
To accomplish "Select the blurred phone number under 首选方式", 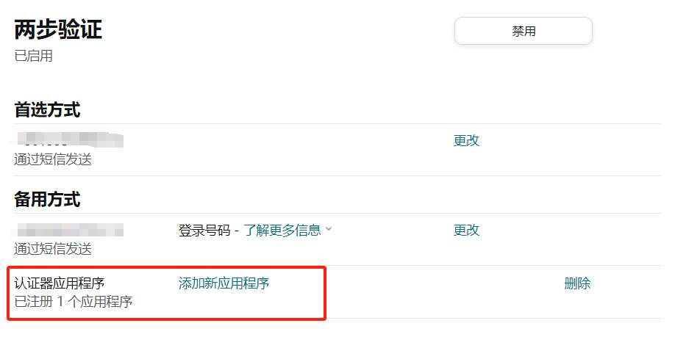I will [67, 139].
